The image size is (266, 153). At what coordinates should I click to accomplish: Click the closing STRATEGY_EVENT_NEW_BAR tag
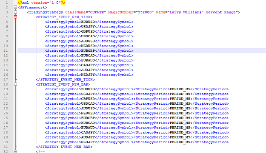click(x=64, y=147)
